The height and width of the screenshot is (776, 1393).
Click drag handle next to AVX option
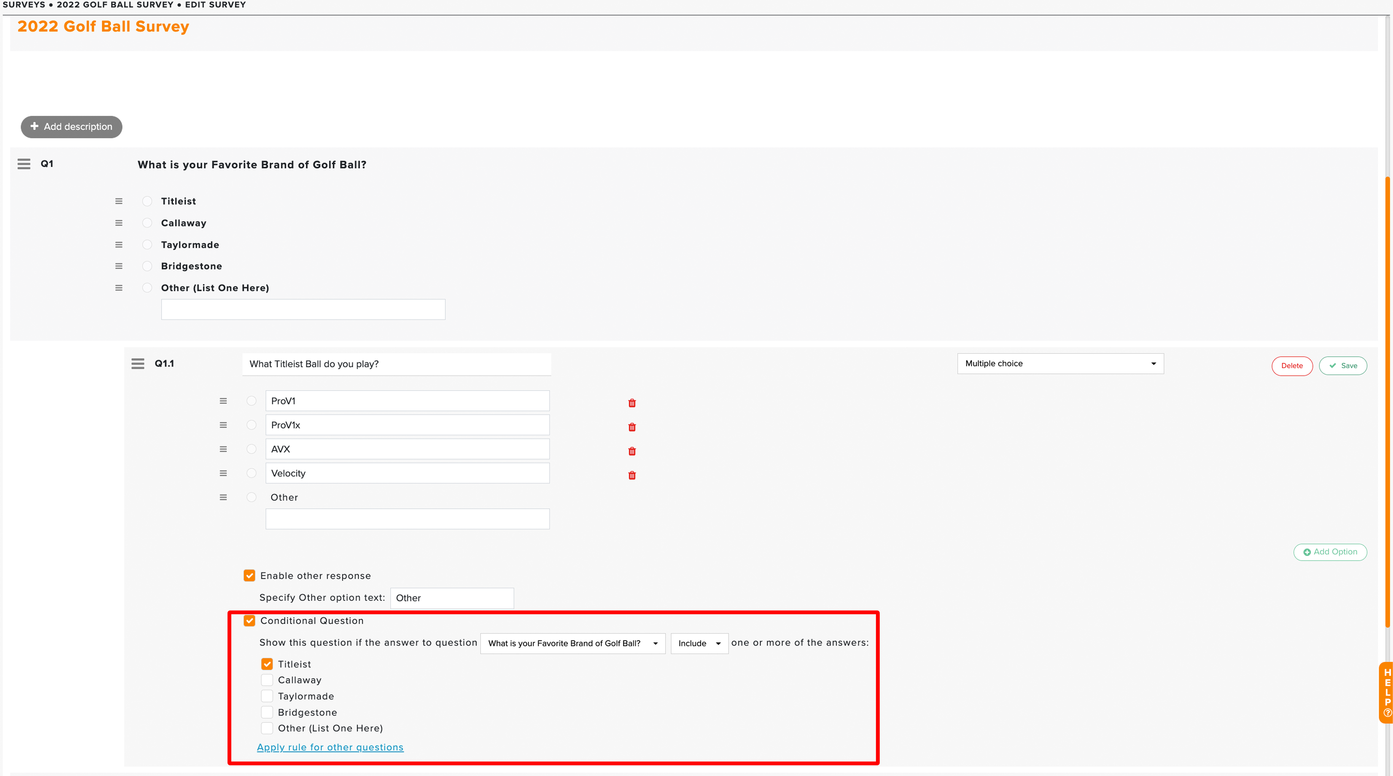tap(223, 449)
